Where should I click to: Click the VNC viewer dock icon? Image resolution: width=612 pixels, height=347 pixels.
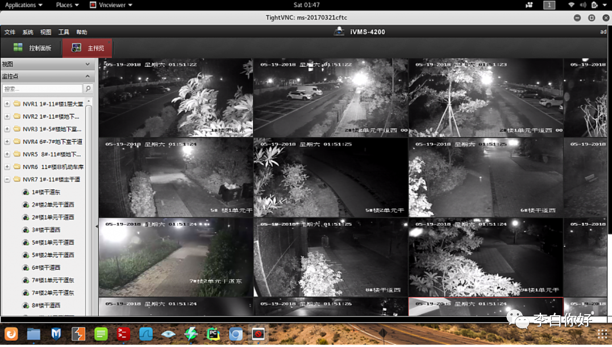(259, 334)
